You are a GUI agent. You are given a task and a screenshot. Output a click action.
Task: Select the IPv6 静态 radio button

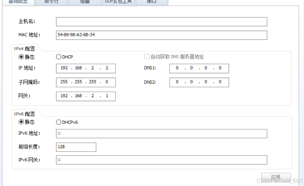click(x=21, y=122)
